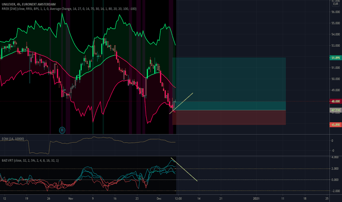
Task: Click the red 48.000 price label
Action: click(336, 101)
